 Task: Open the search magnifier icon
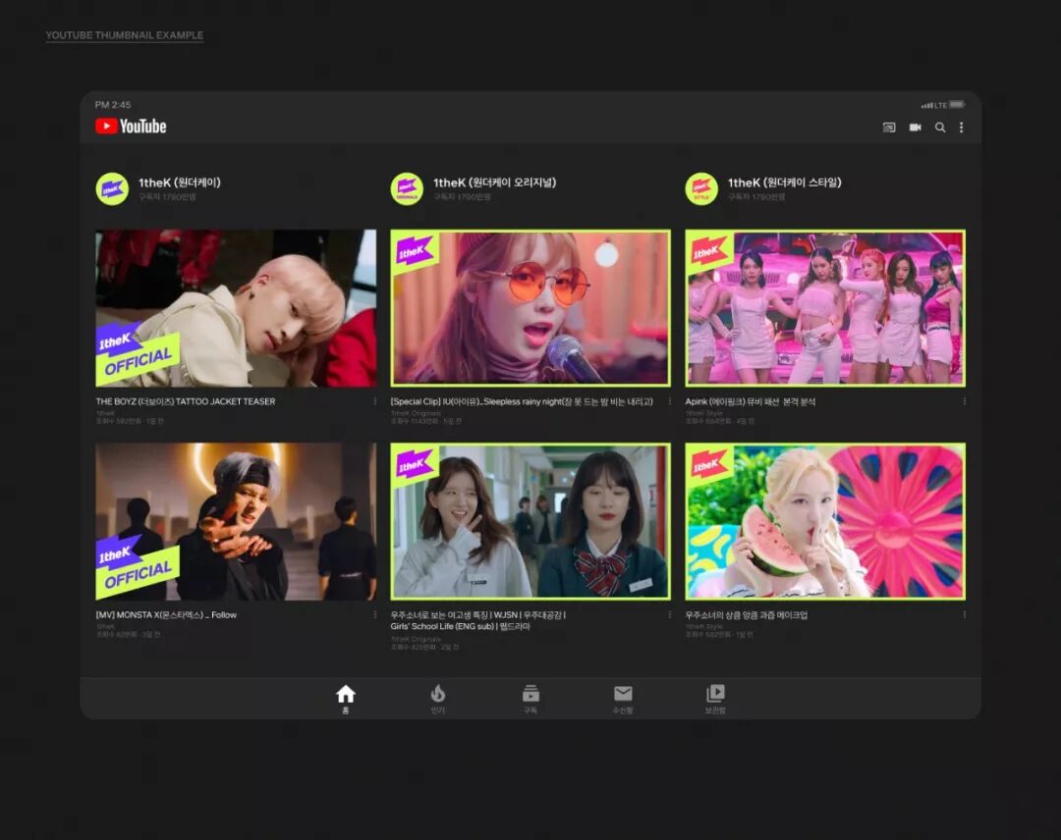click(940, 127)
